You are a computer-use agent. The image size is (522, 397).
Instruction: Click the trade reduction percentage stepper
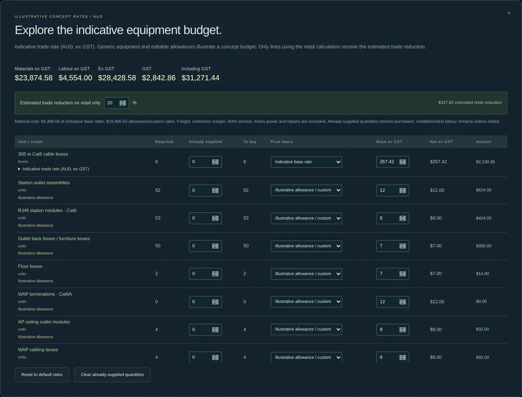tap(123, 103)
